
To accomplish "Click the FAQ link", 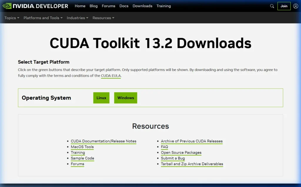I will click(x=164, y=147).
